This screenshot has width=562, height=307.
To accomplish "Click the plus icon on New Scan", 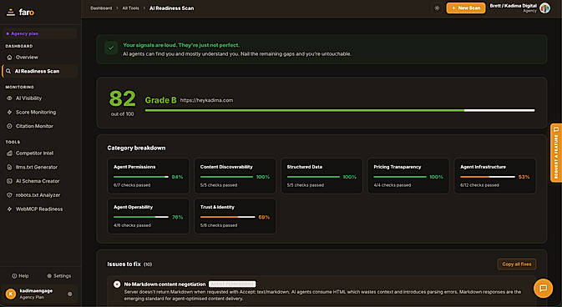I will 453,8.
